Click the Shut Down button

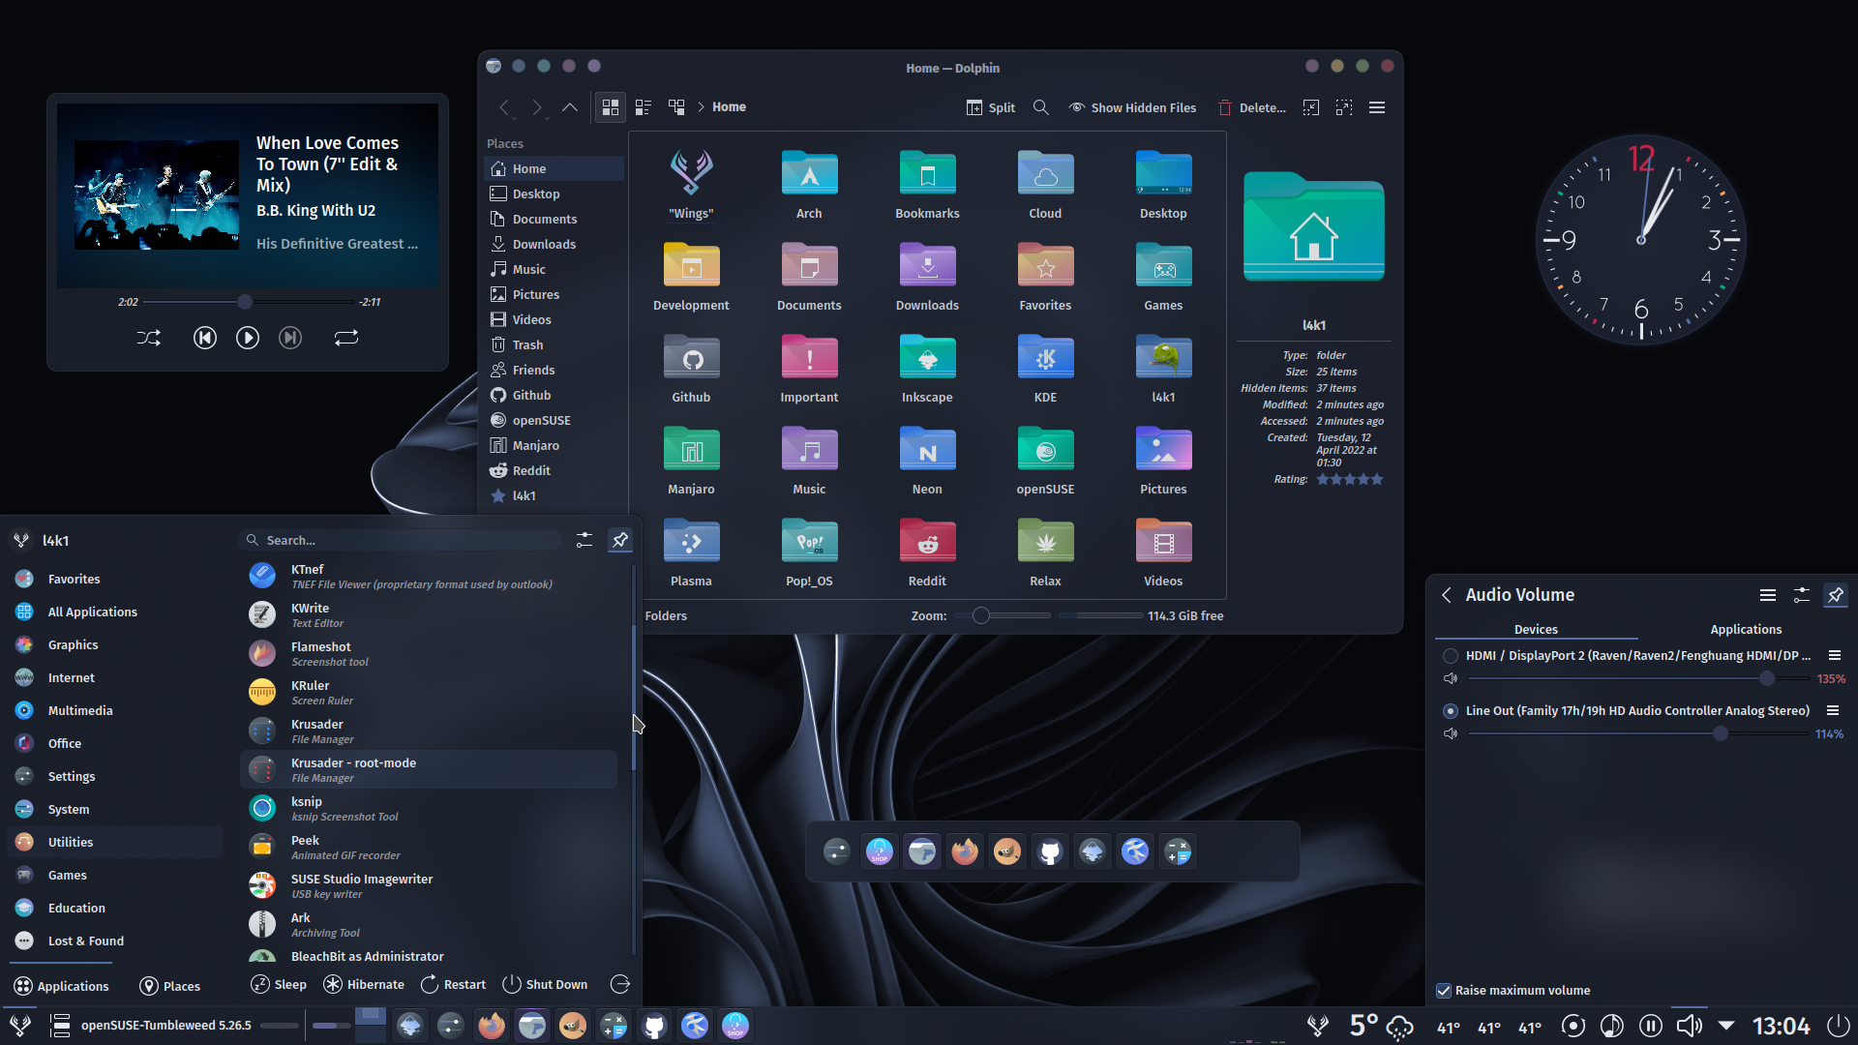[x=545, y=984]
